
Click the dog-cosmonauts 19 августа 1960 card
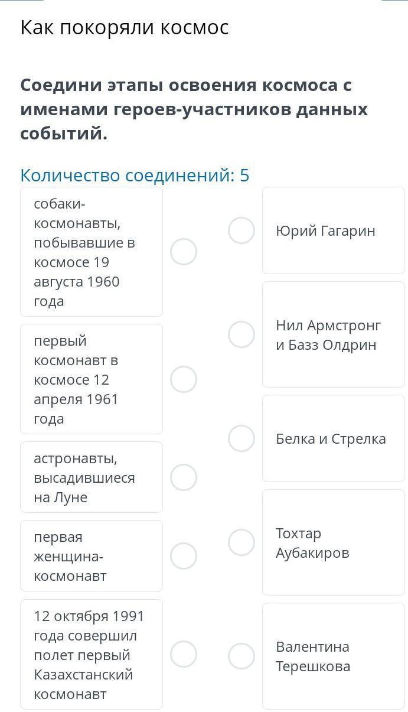[x=92, y=252]
